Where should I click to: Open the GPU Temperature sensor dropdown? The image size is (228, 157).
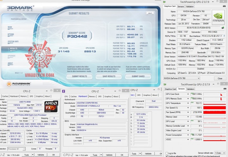[188, 103]
